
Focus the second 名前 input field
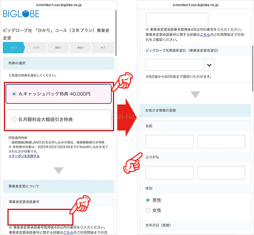point(221,141)
